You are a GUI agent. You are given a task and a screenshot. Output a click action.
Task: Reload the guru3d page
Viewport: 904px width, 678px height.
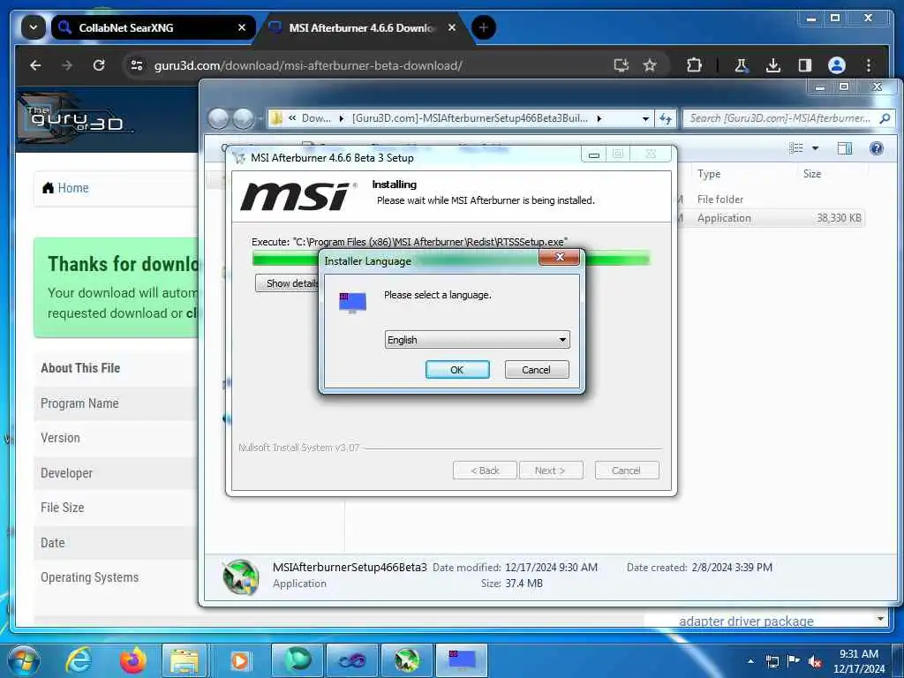tap(99, 65)
